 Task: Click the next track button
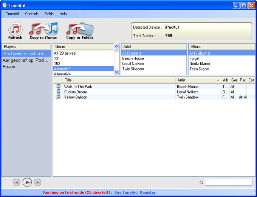38,182
